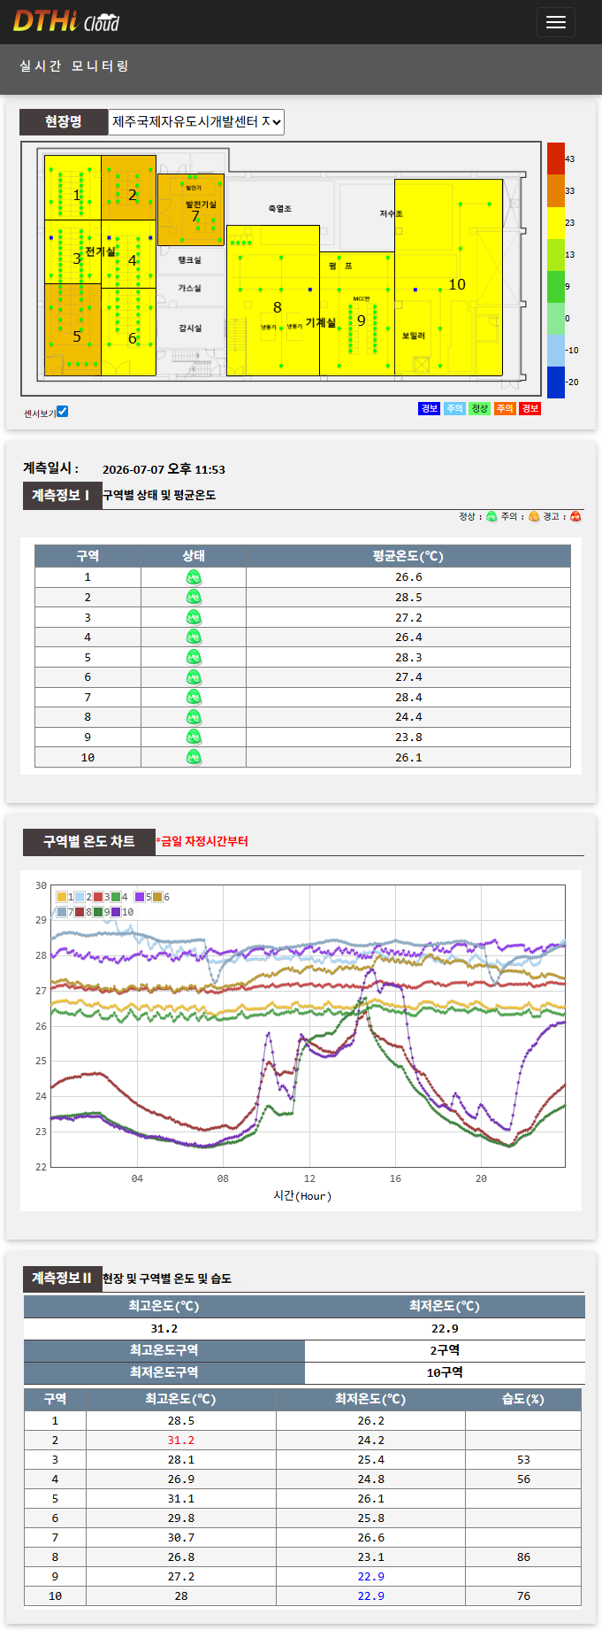The height and width of the screenshot is (1630, 602).
Task: Click series 4 marker in chart legend
Action: 116,897
